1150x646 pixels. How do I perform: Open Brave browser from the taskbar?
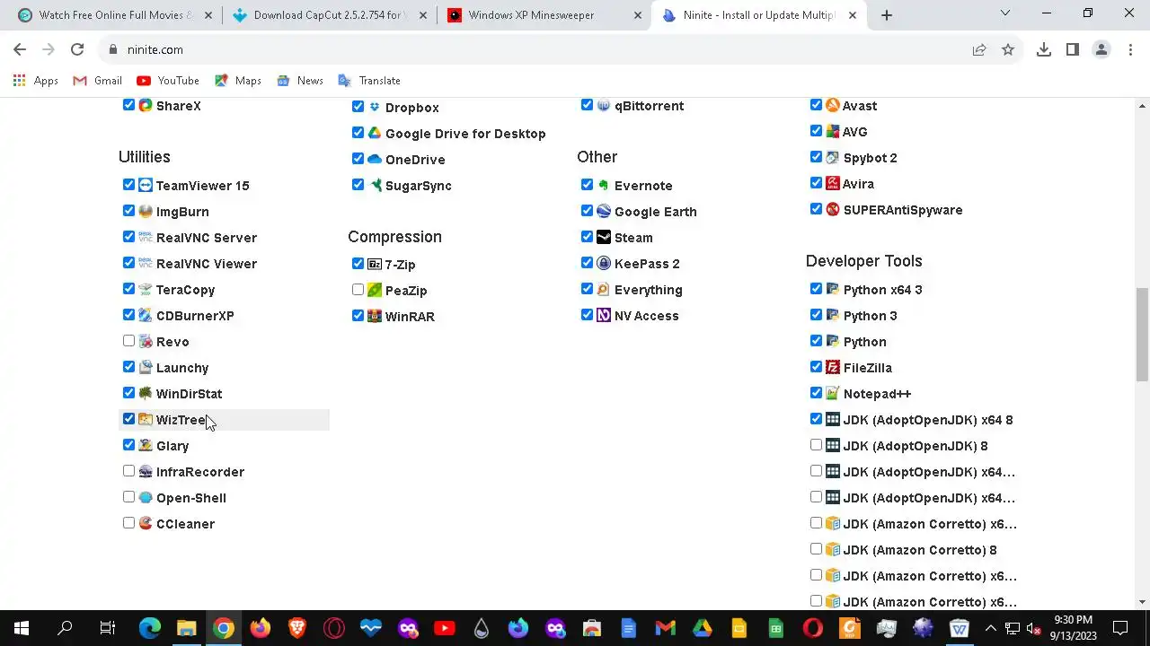297,628
